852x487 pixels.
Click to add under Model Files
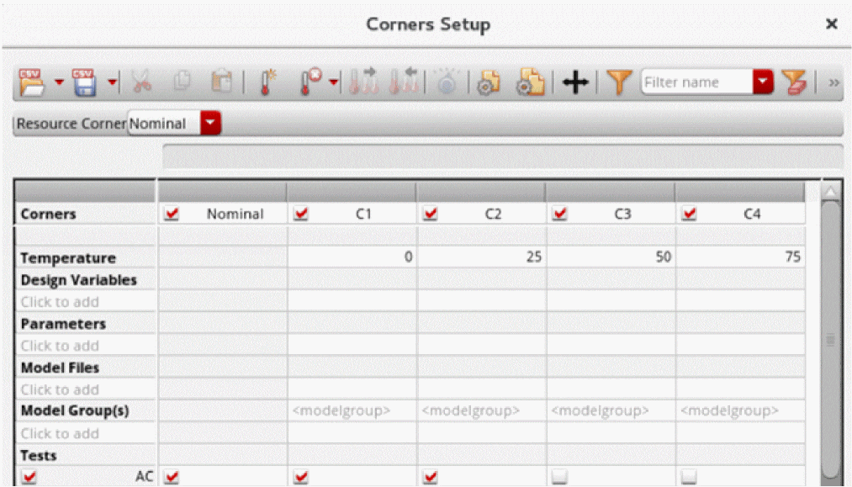click(x=60, y=389)
